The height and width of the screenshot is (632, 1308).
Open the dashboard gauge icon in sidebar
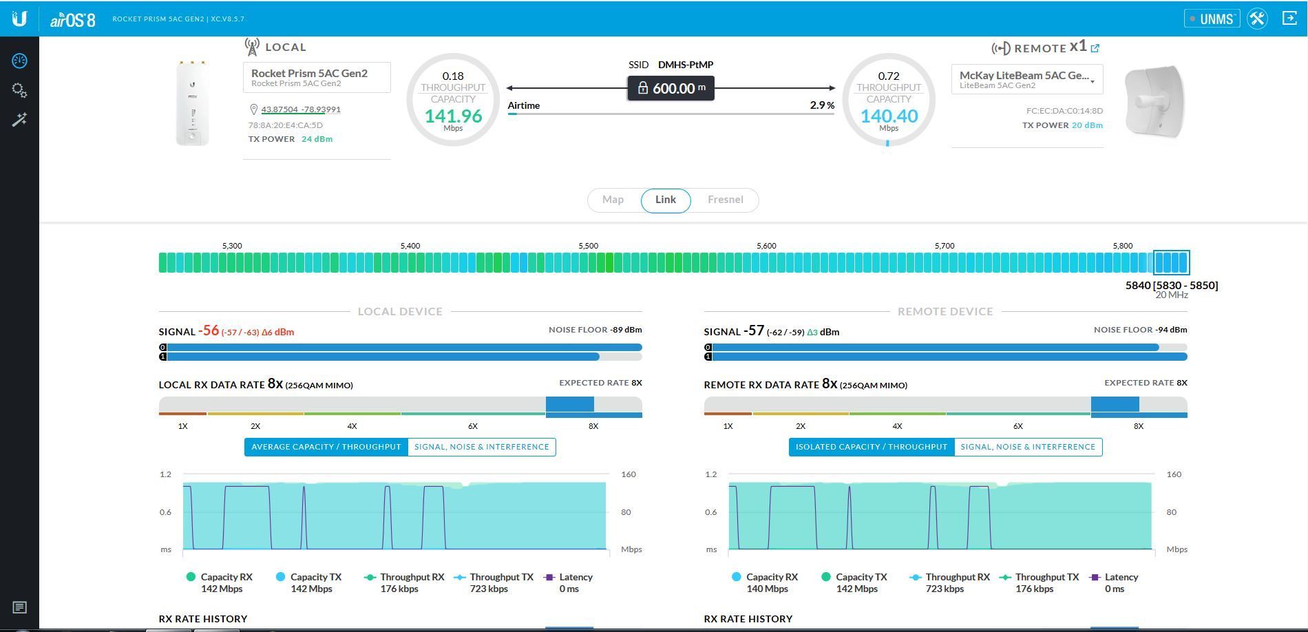[20, 61]
